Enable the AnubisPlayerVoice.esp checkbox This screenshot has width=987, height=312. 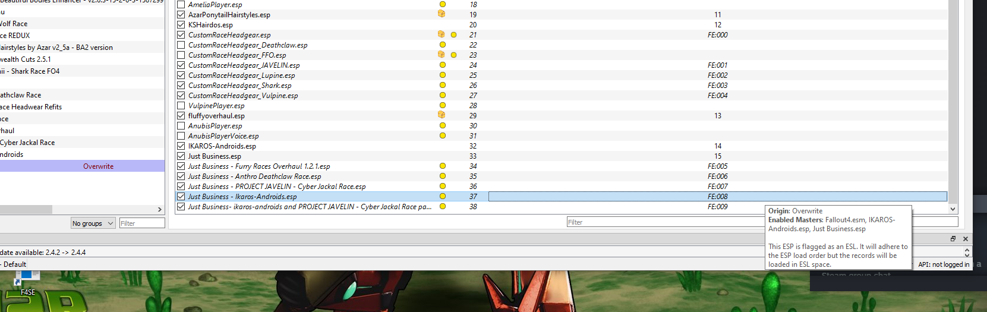click(181, 135)
